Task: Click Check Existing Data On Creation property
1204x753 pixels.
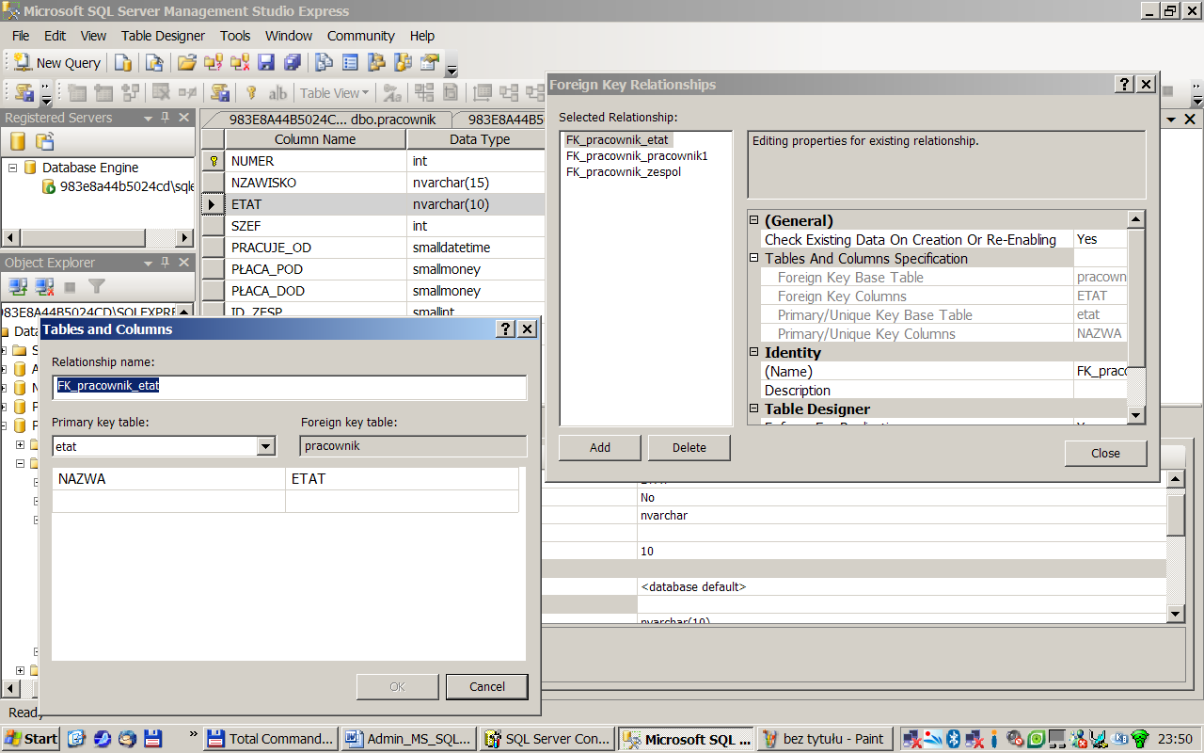Action: [911, 240]
